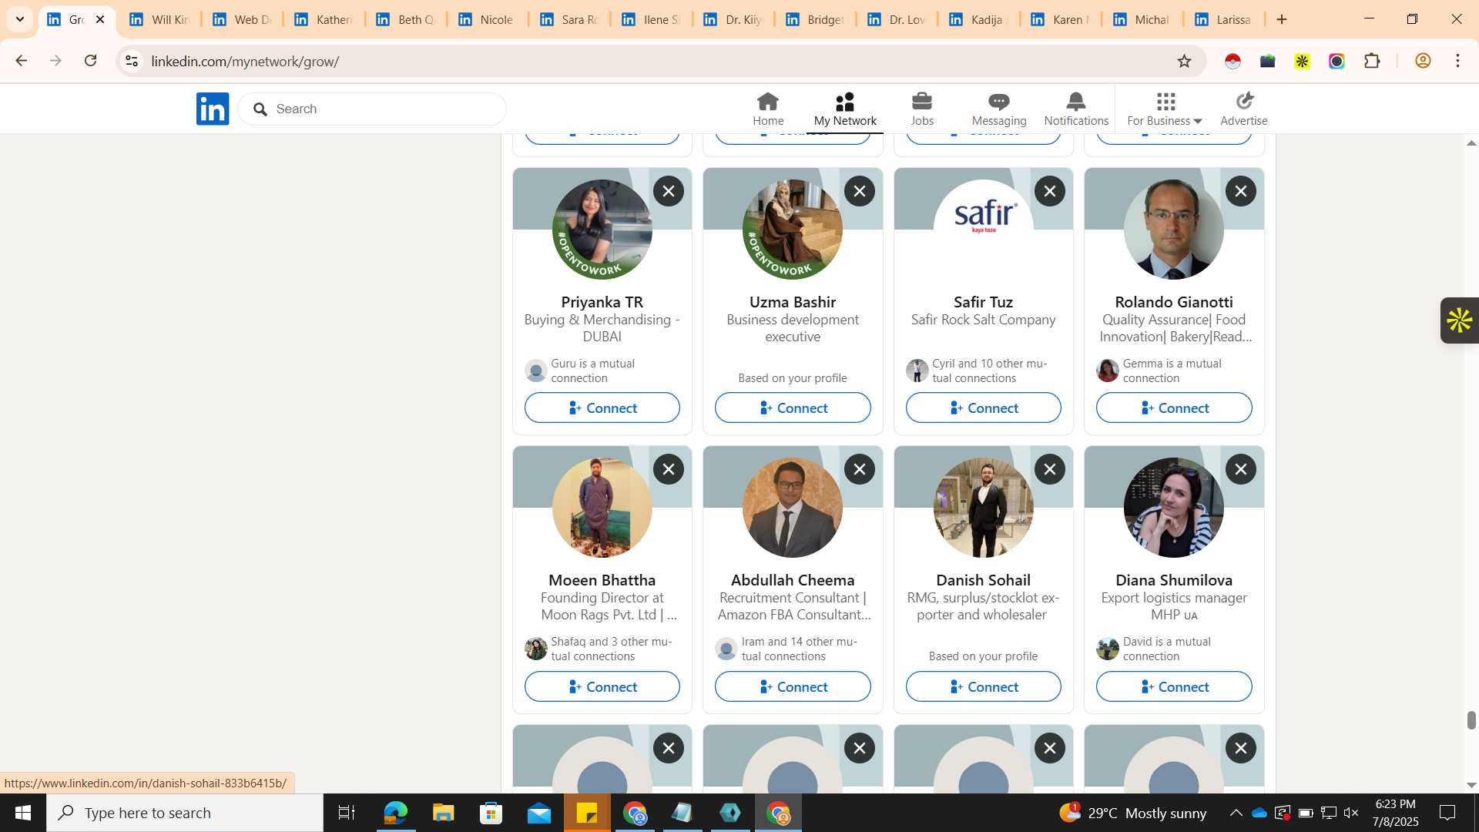Dismiss the Abdullah Cheema suggestion card

(x=860, y=469)
